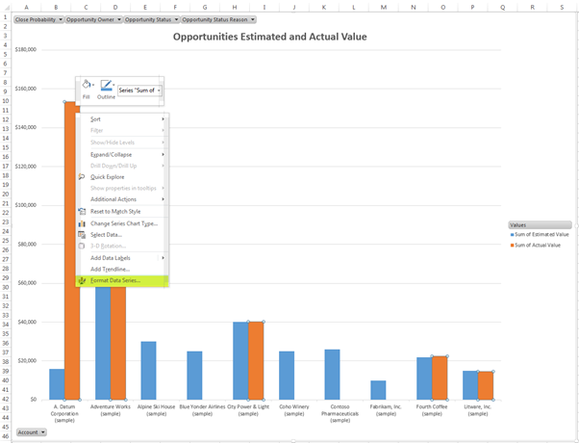Click the Outline pen icon
579x443 pixels.
click(106, 86)
